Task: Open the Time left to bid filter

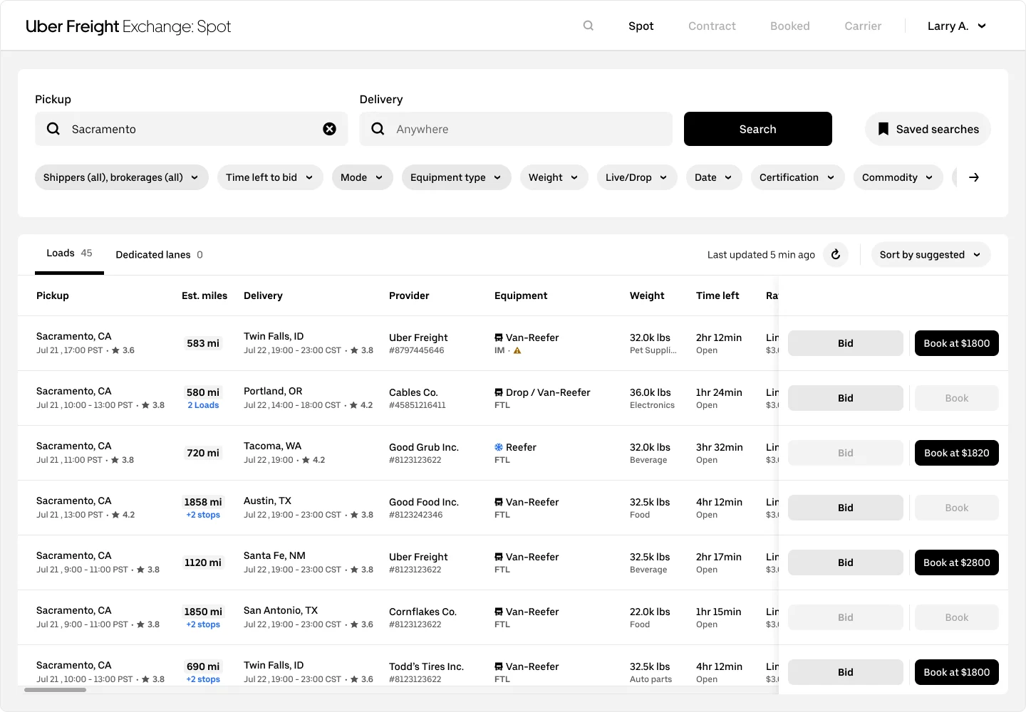Action: pyautogui.click(x=270, y=177)
